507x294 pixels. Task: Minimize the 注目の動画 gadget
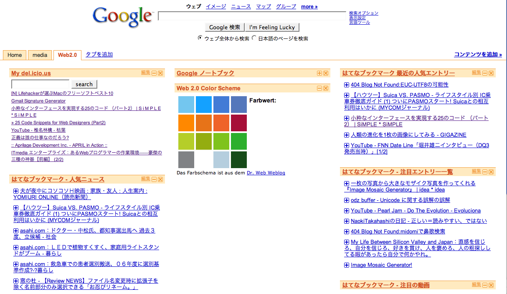pos(485,285)
